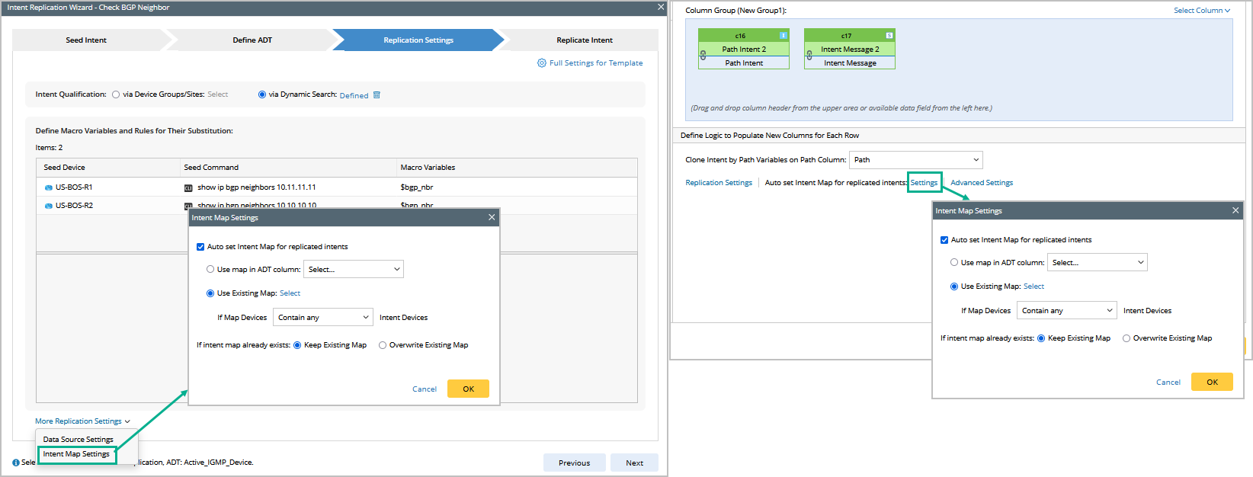The width and height of the screenshot is (1253, 477).
Task: Click the type badge on the c16 column
Action: click(x=784, y=36)
